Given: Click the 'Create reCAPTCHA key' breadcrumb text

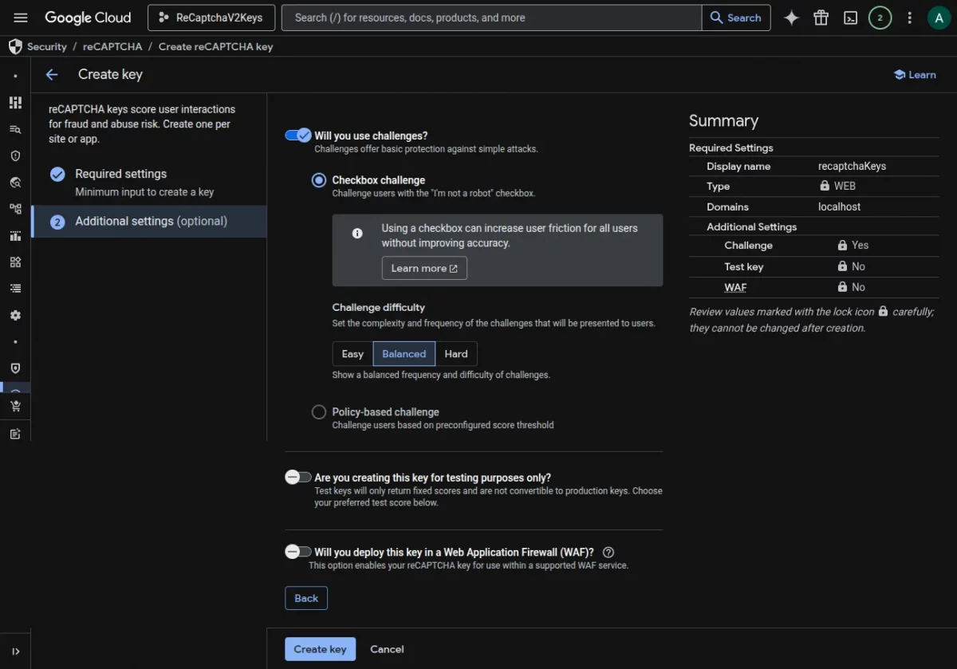Looking at the screenshot, I should click(215, 46).
